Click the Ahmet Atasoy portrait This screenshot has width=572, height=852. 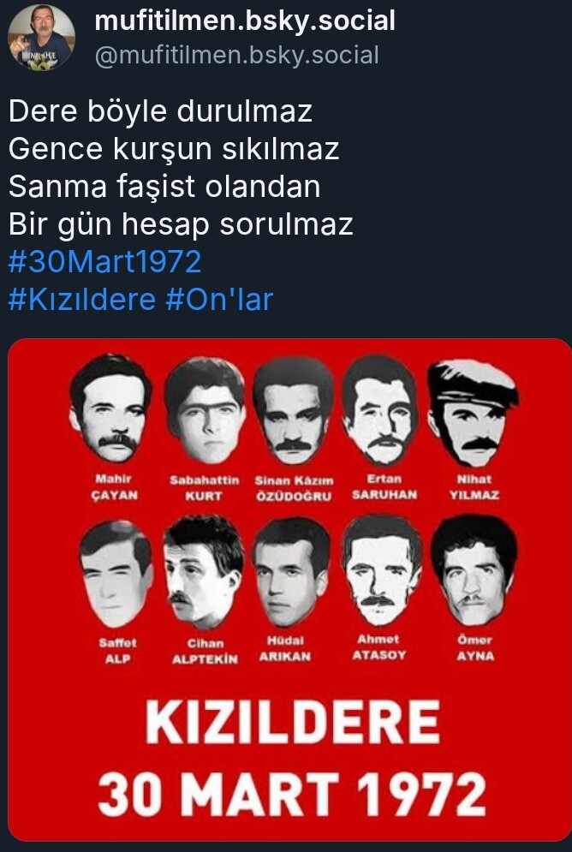[x=381, y=570]
